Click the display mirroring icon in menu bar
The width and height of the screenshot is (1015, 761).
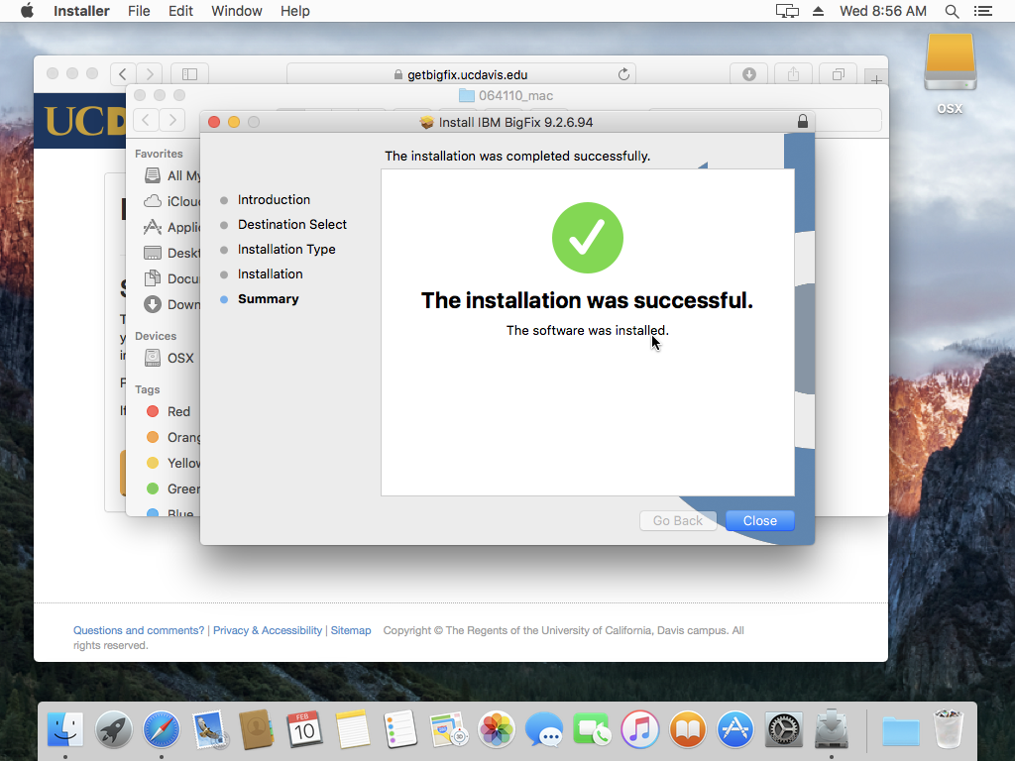(x=787, y=11)
